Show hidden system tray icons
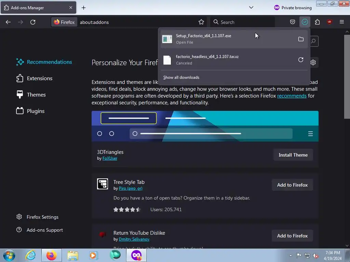This screenshot has width=350, height=262. 291,256
